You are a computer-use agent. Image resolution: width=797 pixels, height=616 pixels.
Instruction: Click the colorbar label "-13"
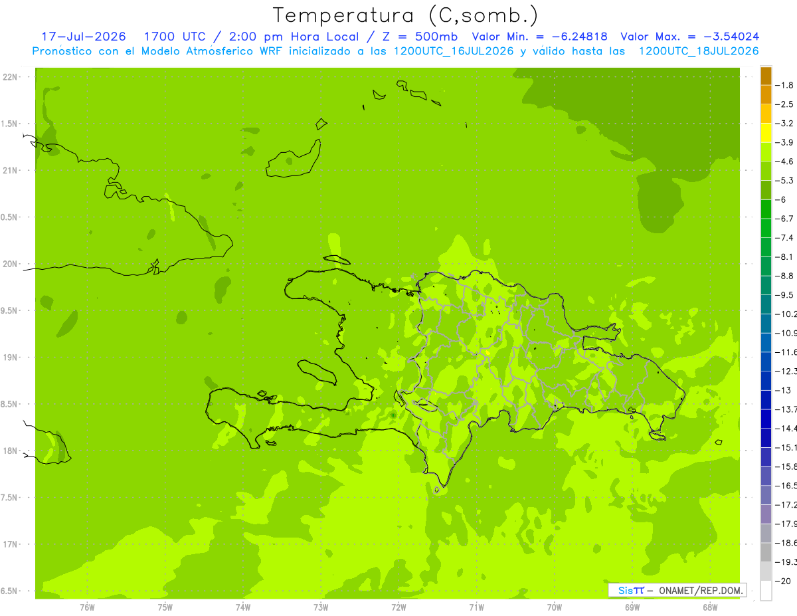pos(784,390)
